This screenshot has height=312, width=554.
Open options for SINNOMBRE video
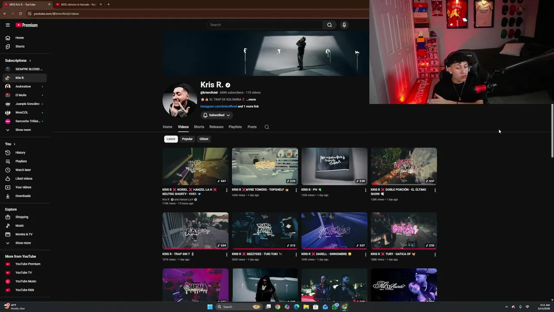click(365, 255)
